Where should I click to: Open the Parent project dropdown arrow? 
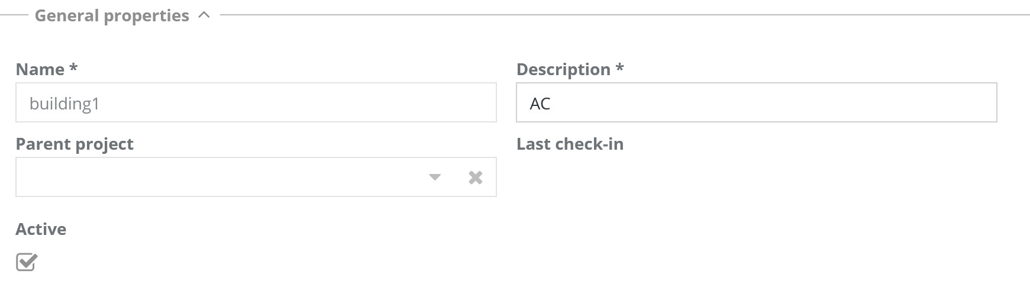(x=435, y=178)
